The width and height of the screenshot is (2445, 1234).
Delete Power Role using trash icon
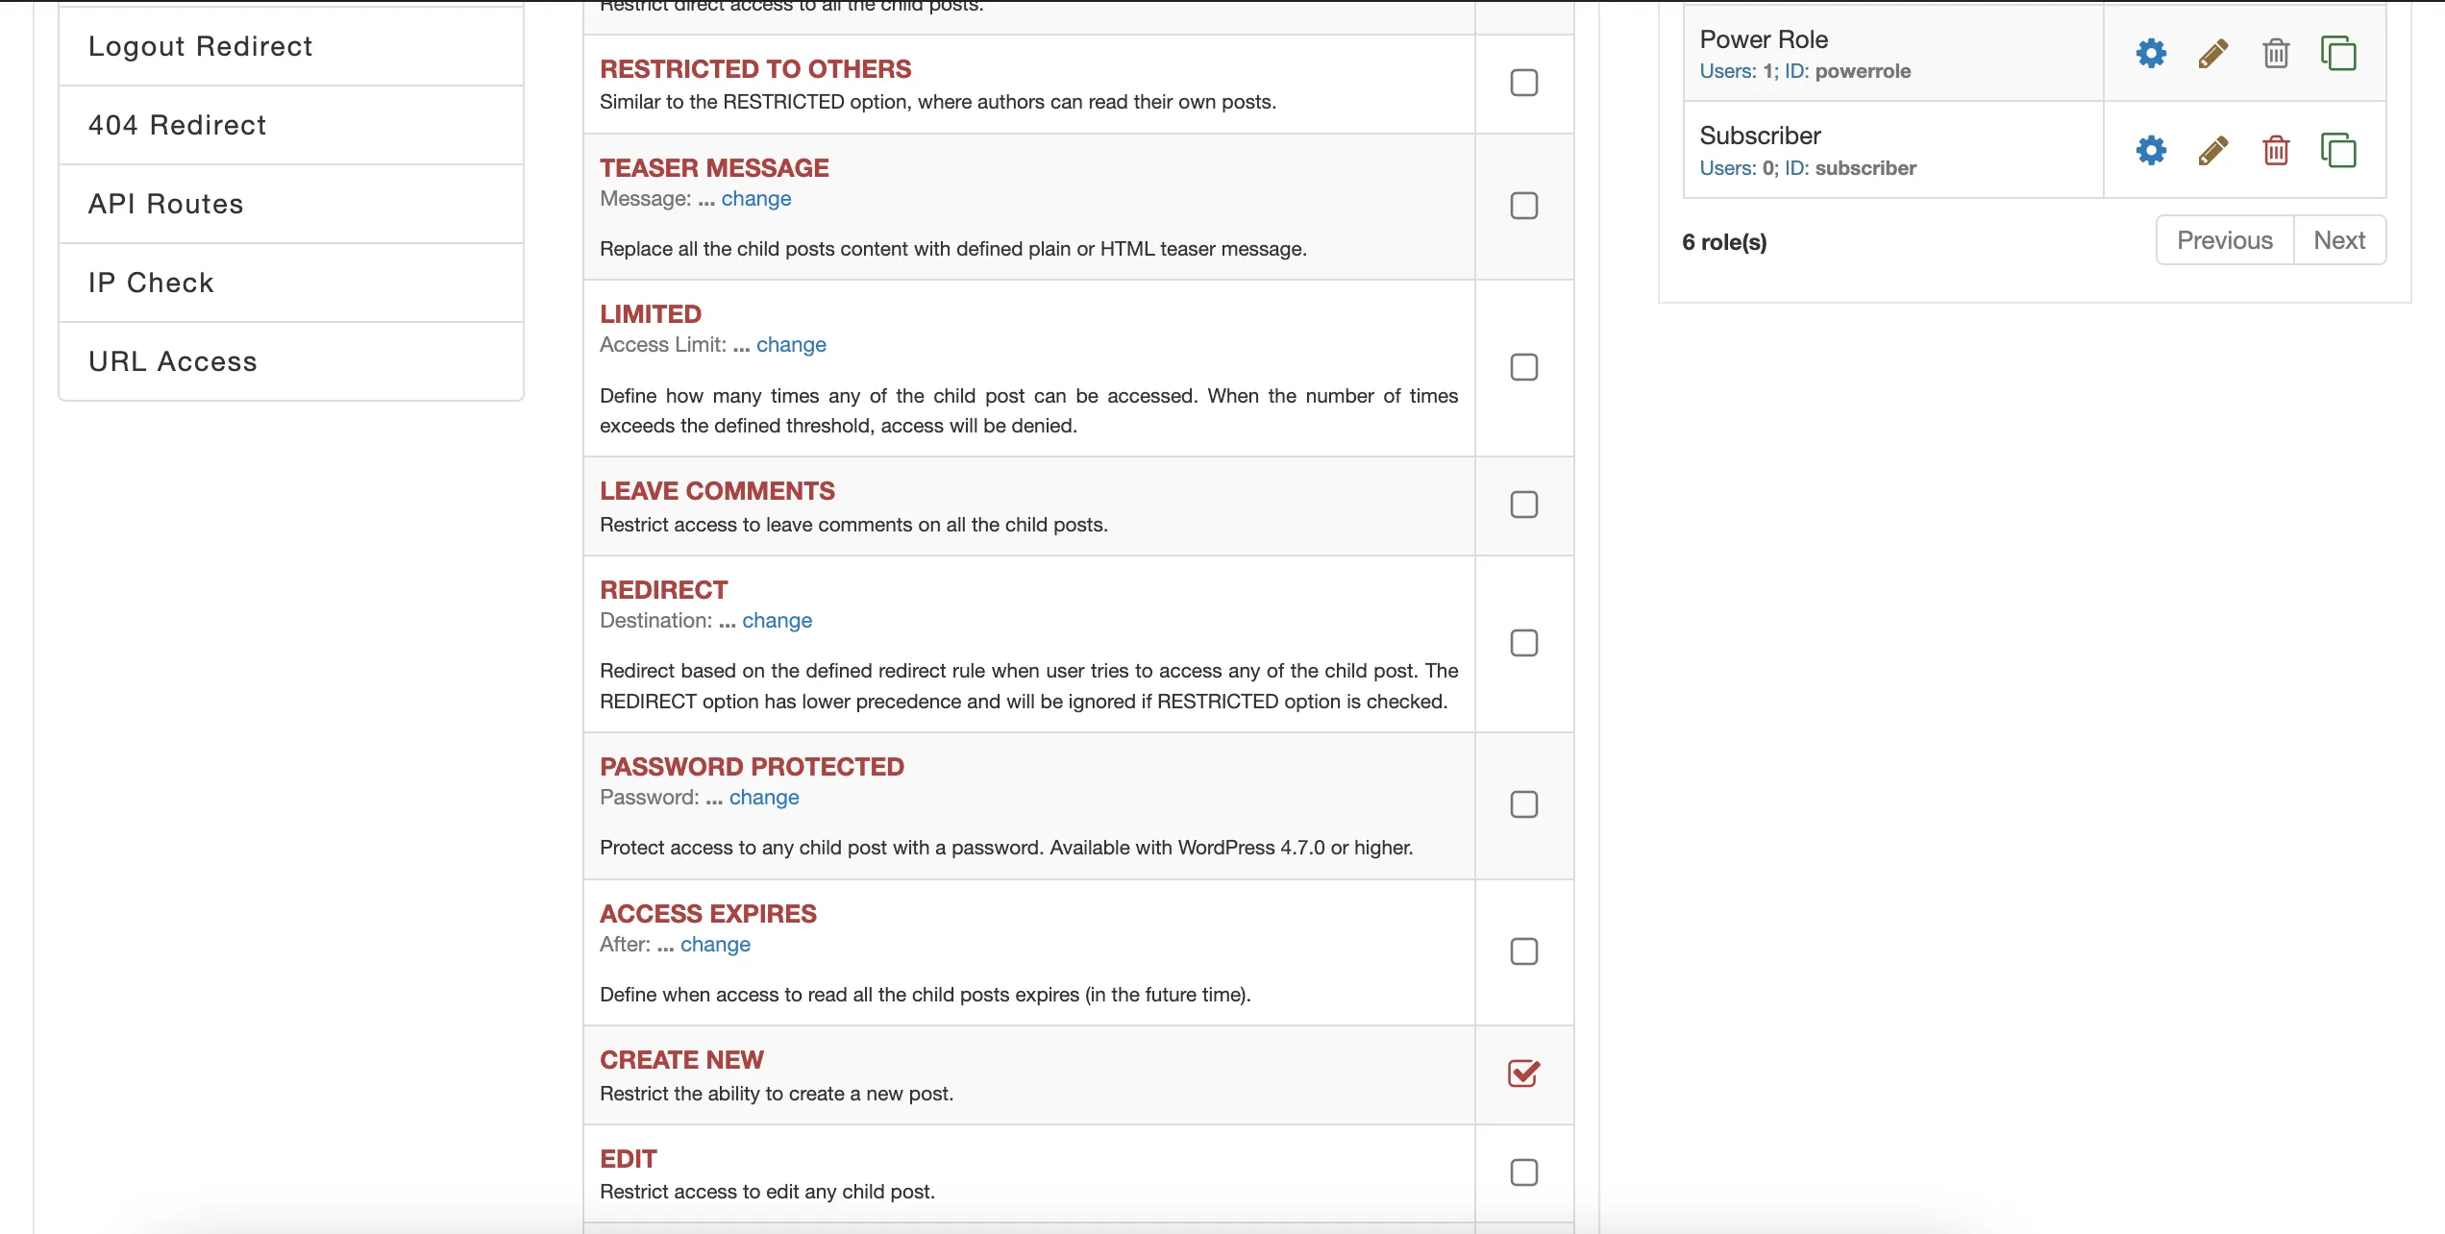(2276, 54)
